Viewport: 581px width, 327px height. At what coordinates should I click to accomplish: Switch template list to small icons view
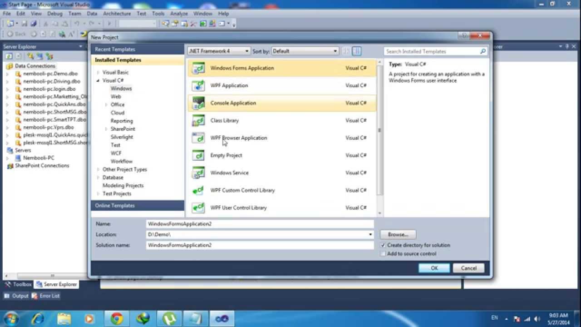[x=346, y=51]
